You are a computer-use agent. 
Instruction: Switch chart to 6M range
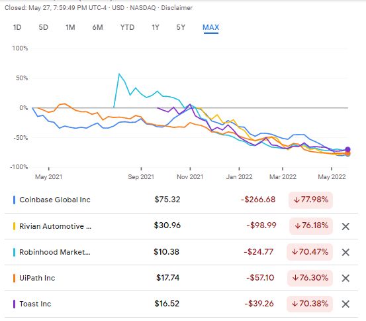97,27
